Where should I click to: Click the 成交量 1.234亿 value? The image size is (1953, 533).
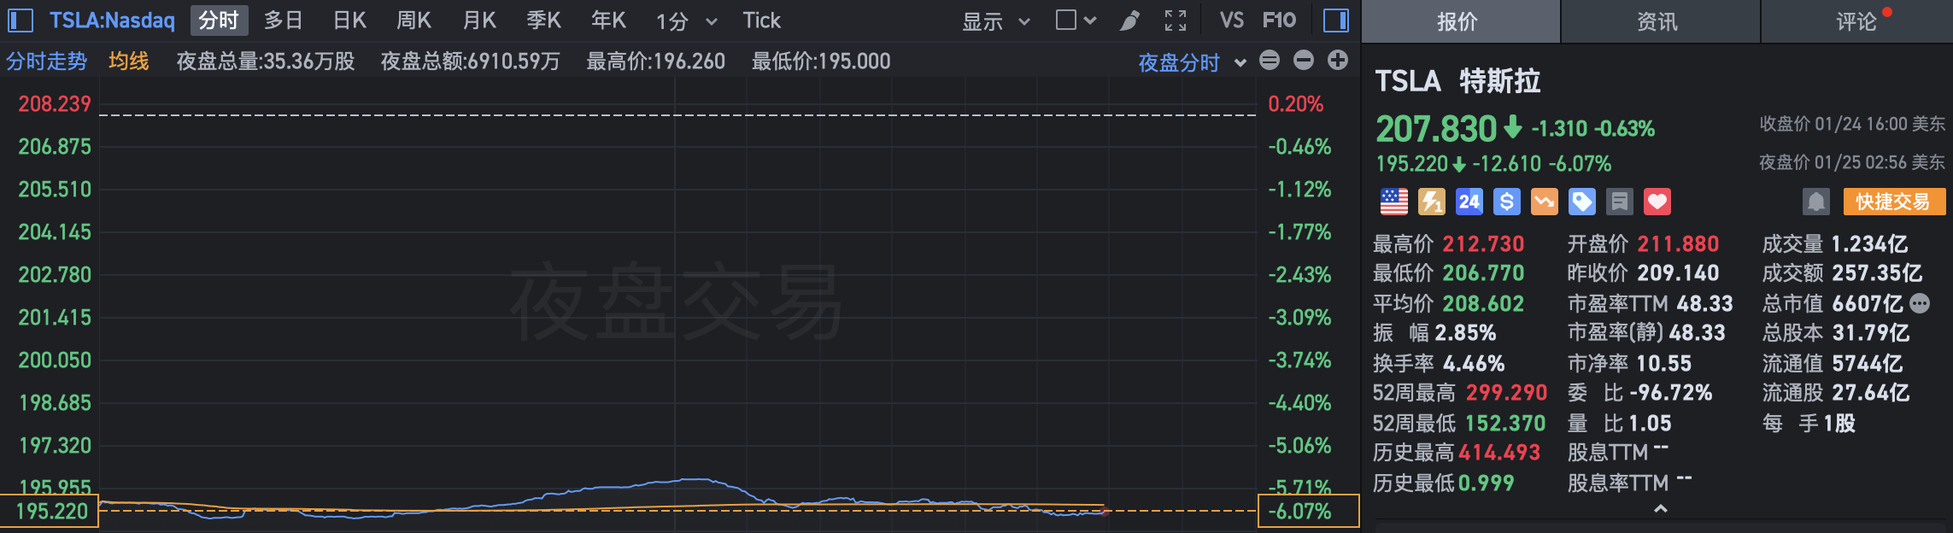tap(1869, 244)
